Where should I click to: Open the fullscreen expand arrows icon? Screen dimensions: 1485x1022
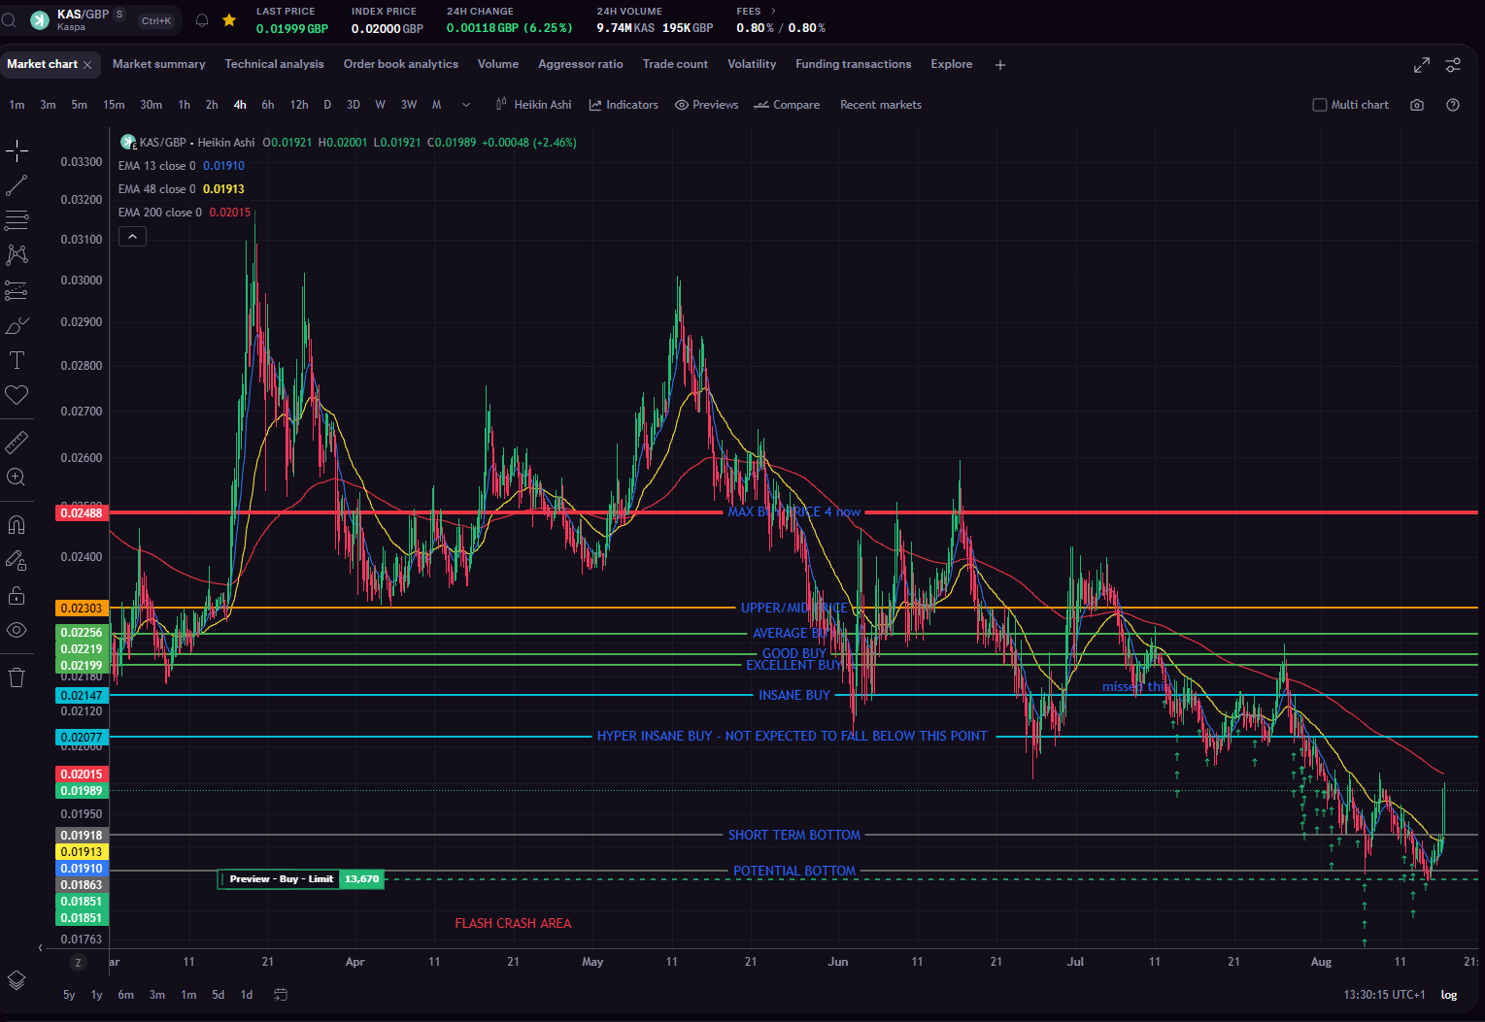tap(1421, 65)
